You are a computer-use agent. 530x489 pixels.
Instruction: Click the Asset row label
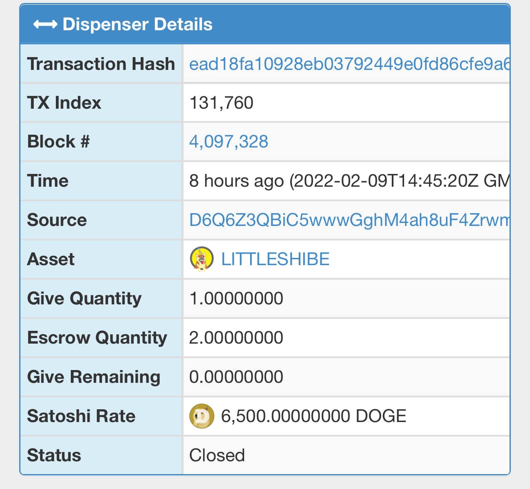[51, 259]
